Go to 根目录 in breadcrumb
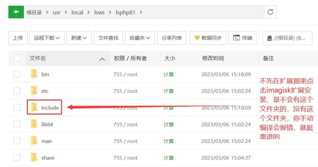This screenshot has height=167, width=318. (34, 13)
